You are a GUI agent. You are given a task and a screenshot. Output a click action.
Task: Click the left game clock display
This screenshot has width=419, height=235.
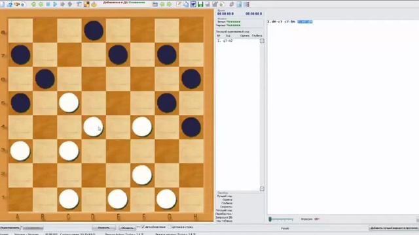click(x=225, y=14)
